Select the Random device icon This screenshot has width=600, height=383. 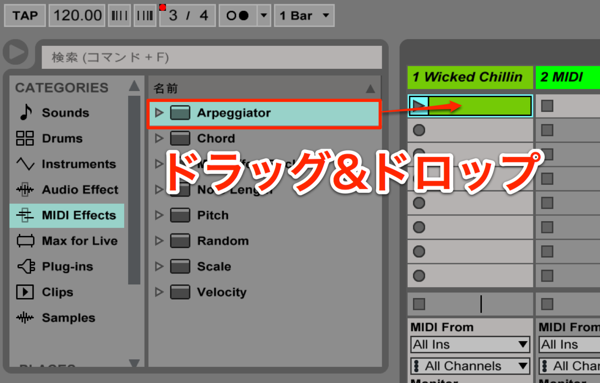(180, 241)
